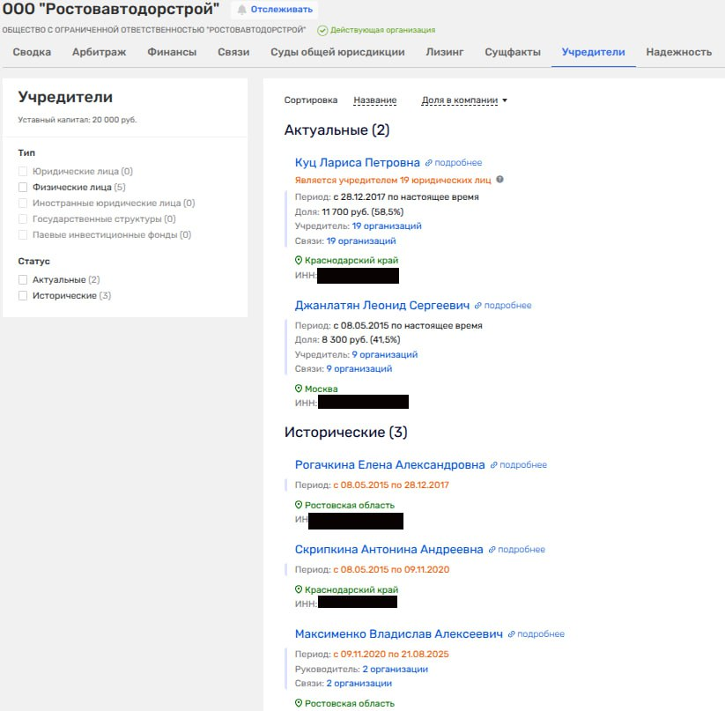Click the link icon next to Рогачкина Елена Александровна
The width and height of the screenshot is (725, 711).
[x=494, y=465]
